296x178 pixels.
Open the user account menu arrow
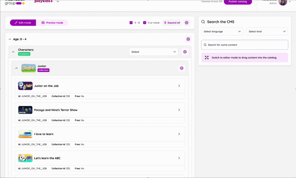(290, 1)
